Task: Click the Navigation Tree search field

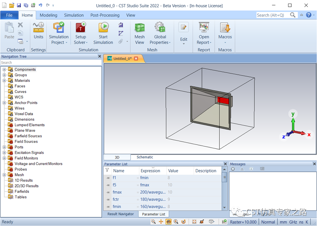Action: point(51,62)
